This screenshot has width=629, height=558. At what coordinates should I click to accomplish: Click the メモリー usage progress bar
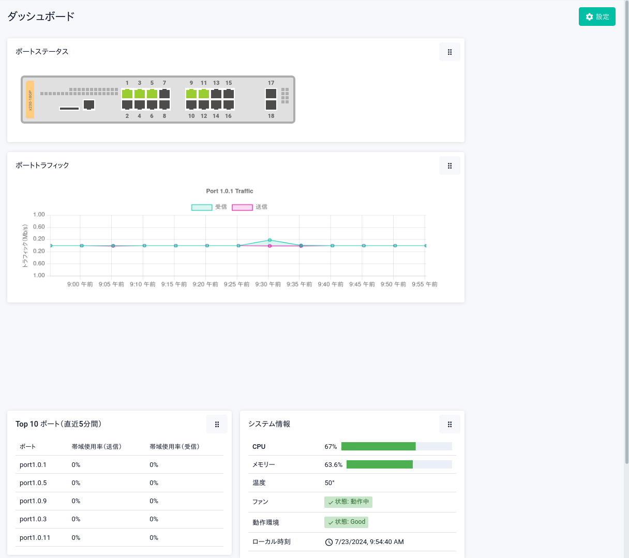coord(399,464)
